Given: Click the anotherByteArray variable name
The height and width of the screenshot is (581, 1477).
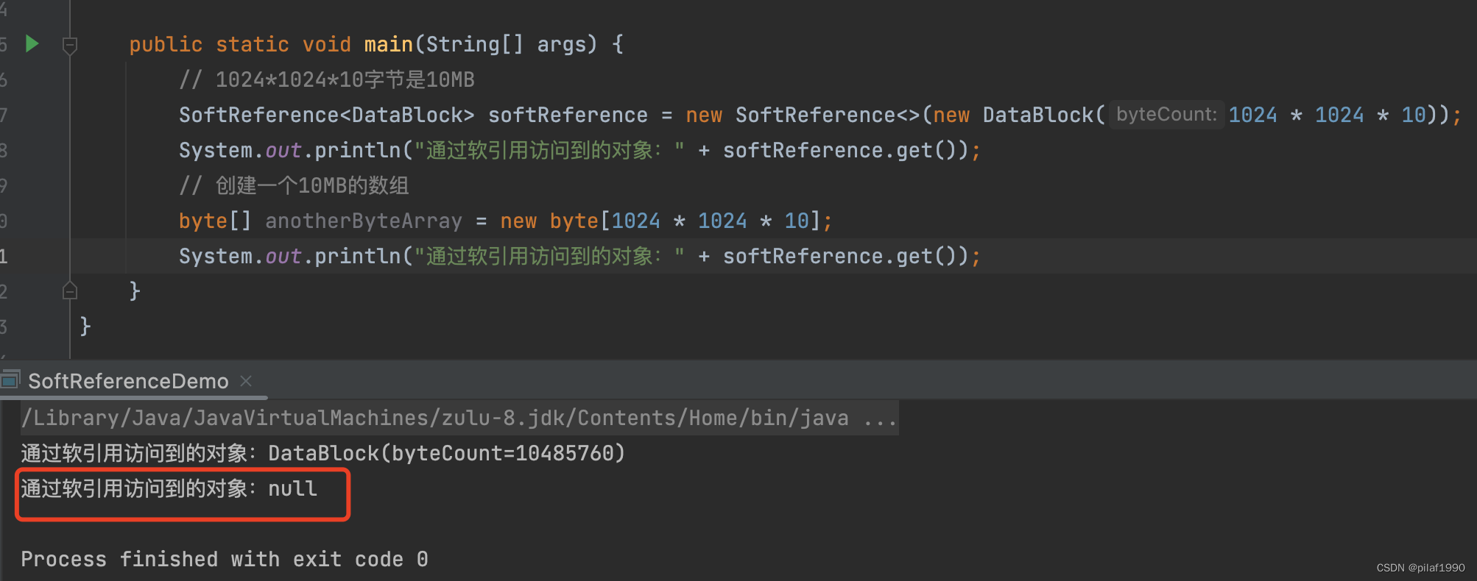Looking at the screenshot, I should point(364,221).
